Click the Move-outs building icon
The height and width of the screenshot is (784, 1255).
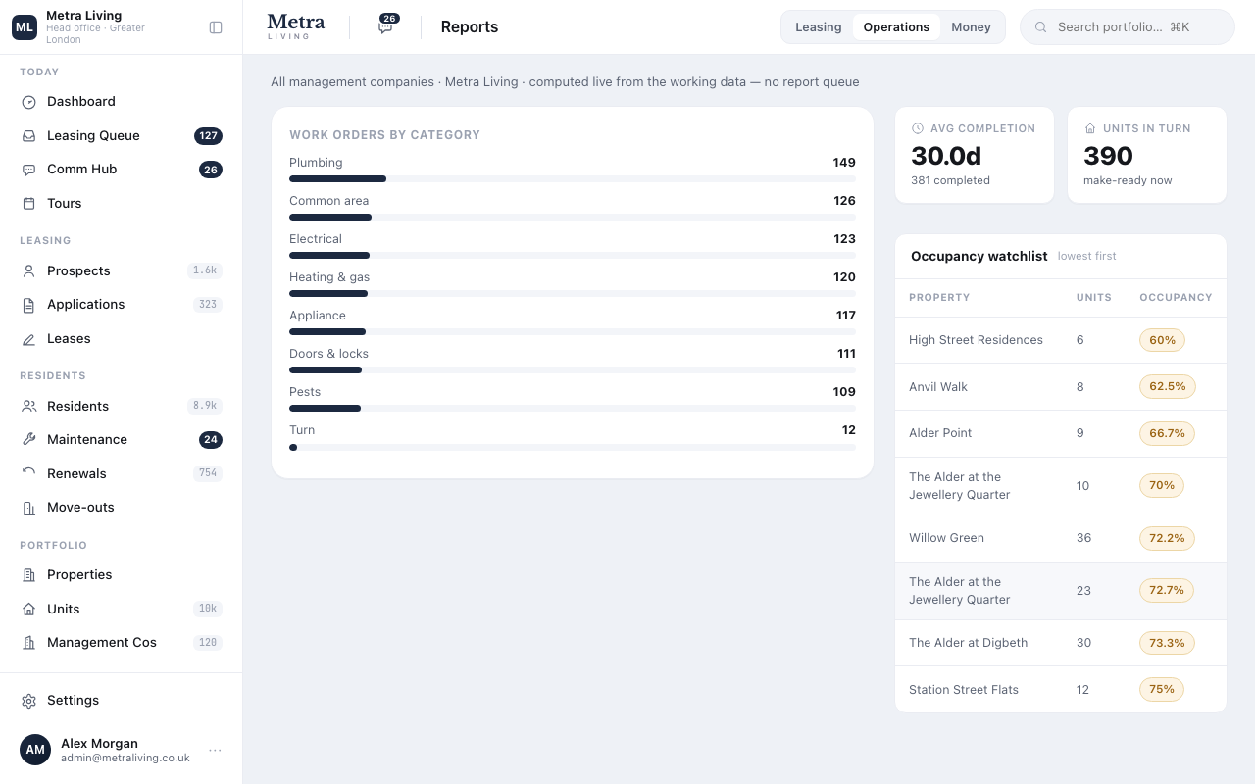point(28,508)
